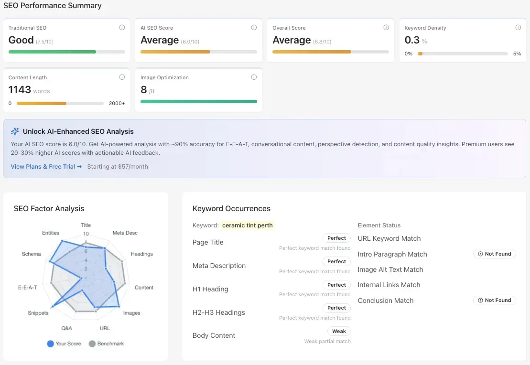Click the Perfect badge for H2-H3 Headings
The height and width of the screenshot is (365, 530).
tap(336, 308)
